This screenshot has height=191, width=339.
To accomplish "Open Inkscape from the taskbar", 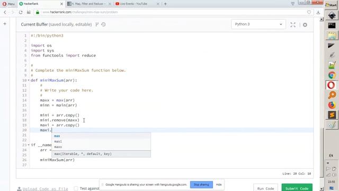I will (332, 15).
